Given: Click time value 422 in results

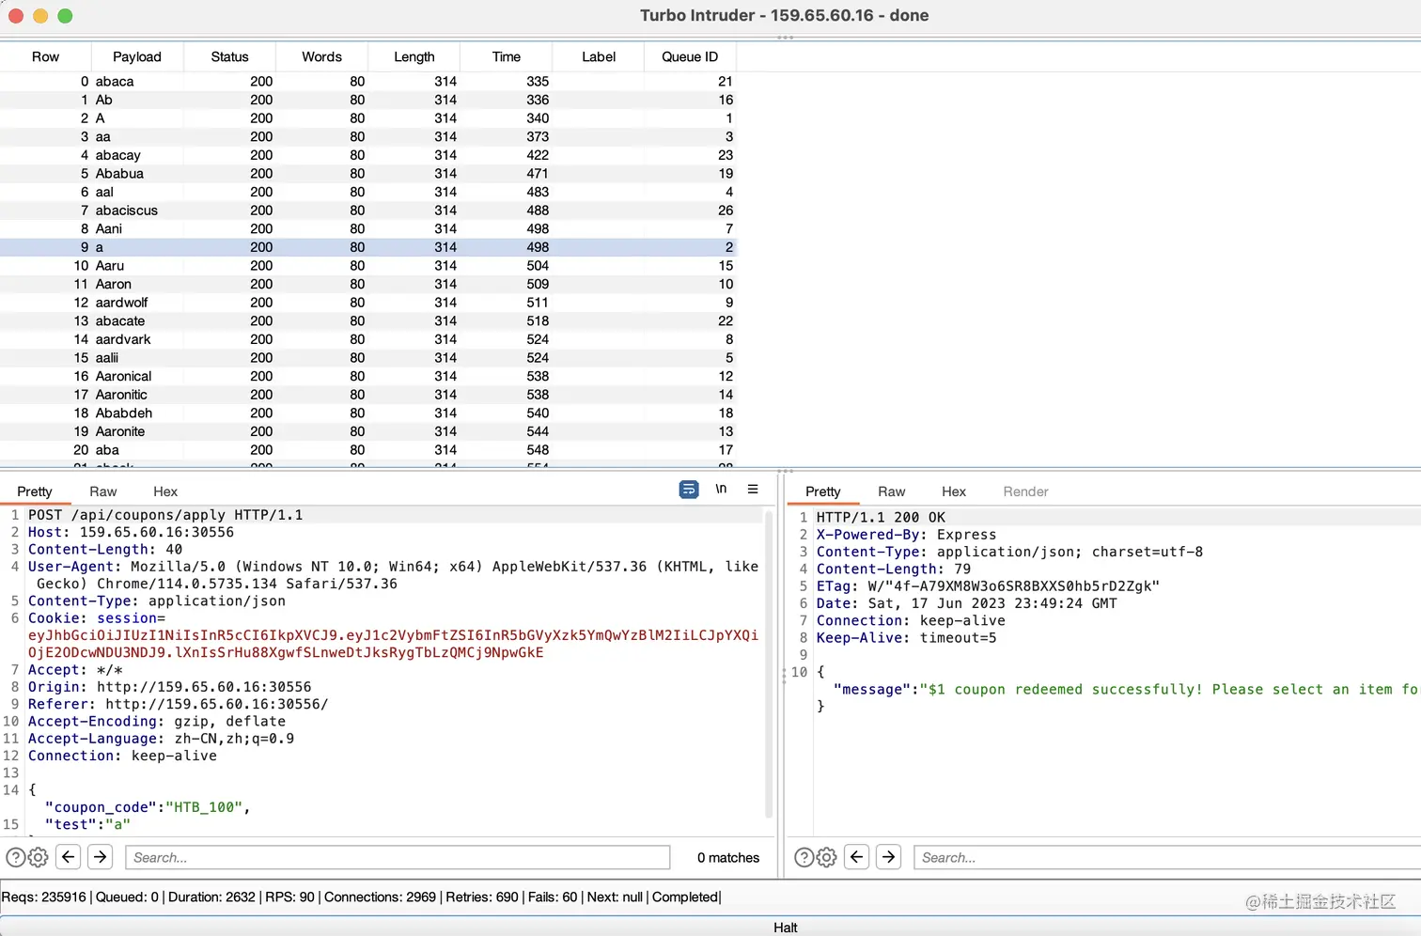Looking at the screenshot, I should (x=538, y=155).
